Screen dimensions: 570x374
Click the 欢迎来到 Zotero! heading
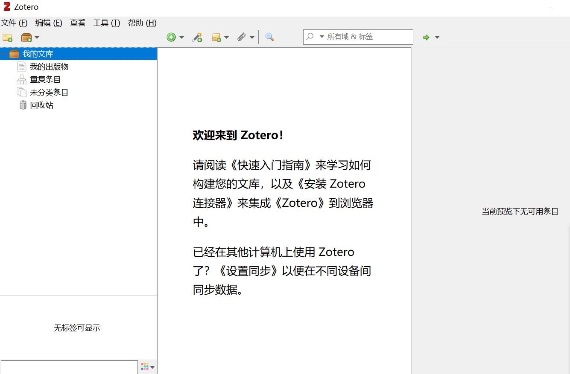point(238,135)
